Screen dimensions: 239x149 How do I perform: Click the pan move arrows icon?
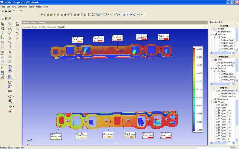131,14
